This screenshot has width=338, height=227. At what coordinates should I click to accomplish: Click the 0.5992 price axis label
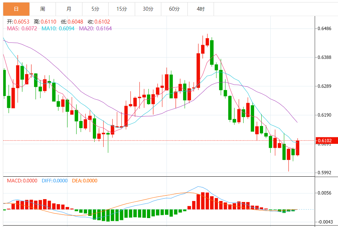(324, 172)
